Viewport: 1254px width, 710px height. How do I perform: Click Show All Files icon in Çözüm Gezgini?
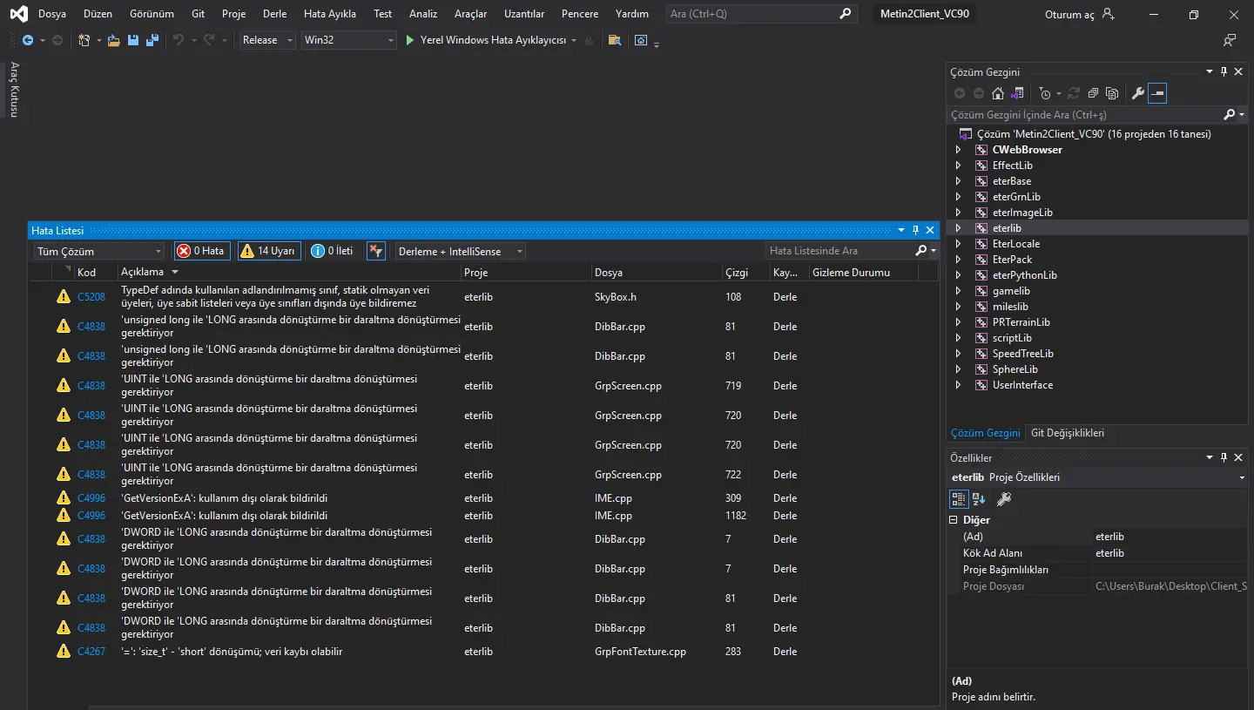pos(1112,93)
